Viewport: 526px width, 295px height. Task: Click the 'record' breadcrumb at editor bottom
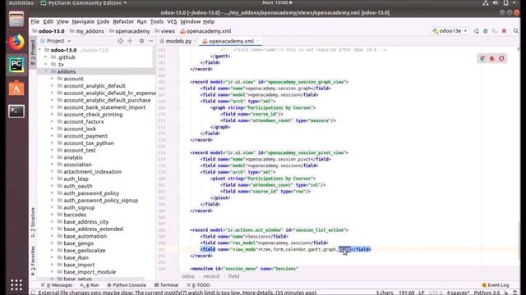pyautogui.click(x=211, y=276)
